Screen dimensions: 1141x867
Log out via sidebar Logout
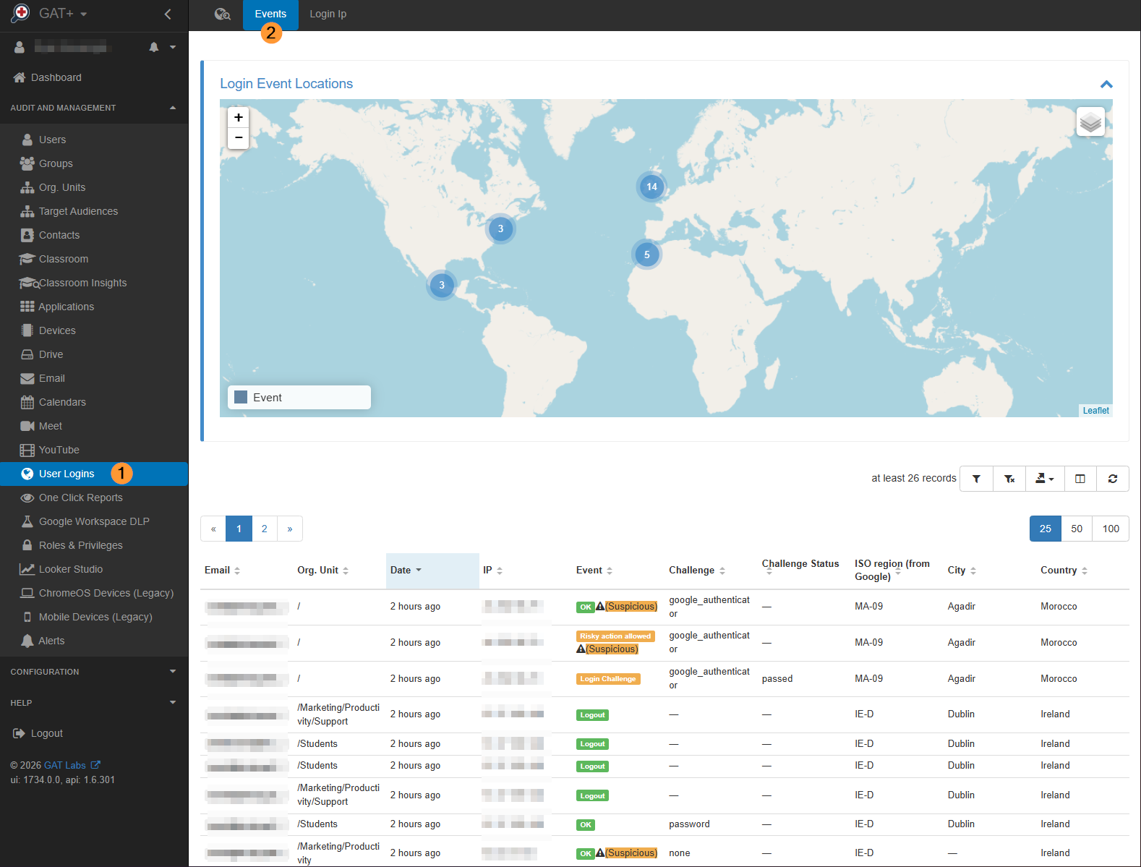(38, 733)
